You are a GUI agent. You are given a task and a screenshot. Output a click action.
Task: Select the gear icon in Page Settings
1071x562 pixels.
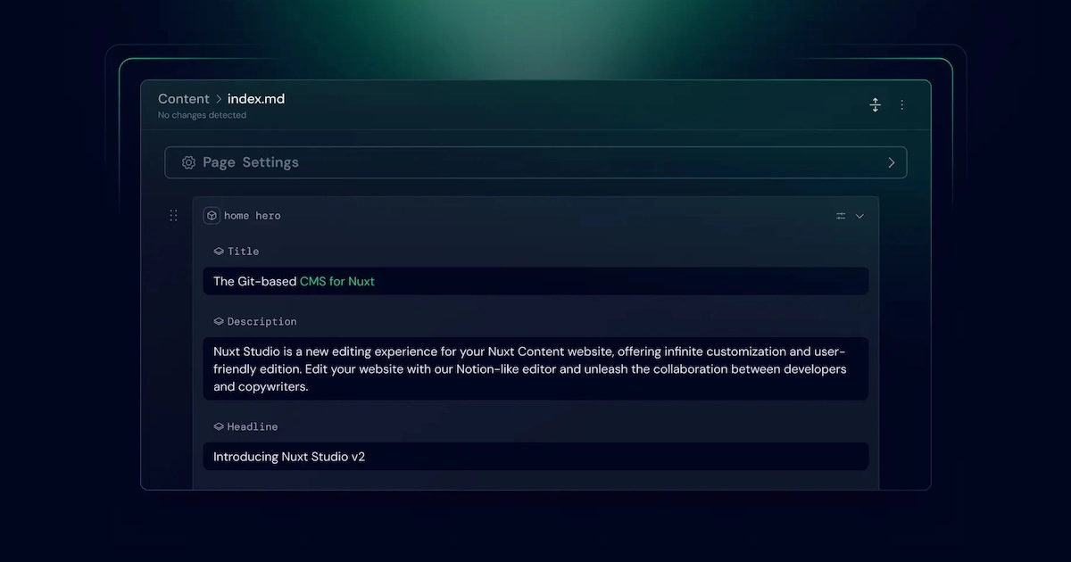coord(188,162)
